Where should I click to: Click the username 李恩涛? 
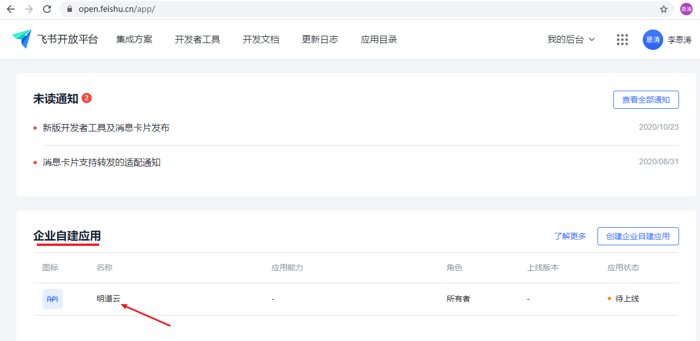[680, 40]
